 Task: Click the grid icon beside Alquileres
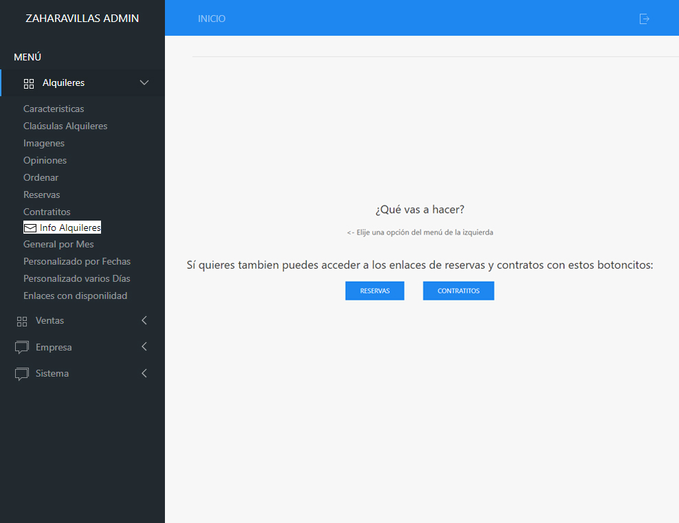click(29, 83)
